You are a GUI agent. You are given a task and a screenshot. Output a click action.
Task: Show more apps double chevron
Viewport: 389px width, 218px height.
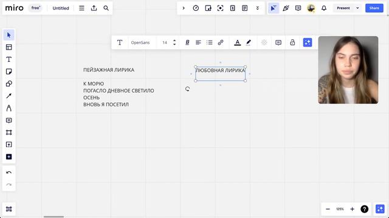[x=258, y=8]
